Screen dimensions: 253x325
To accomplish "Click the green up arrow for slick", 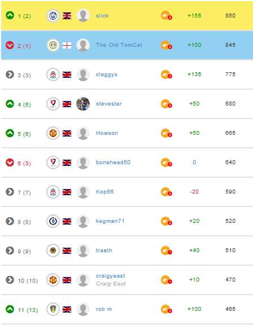I will (10, 15).
